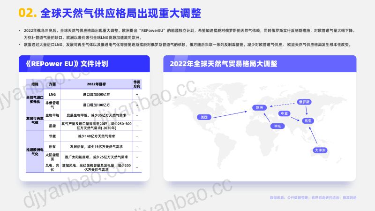Click the table header "2022年目标"
375x211 pixels.
click(x=97, y=84)
